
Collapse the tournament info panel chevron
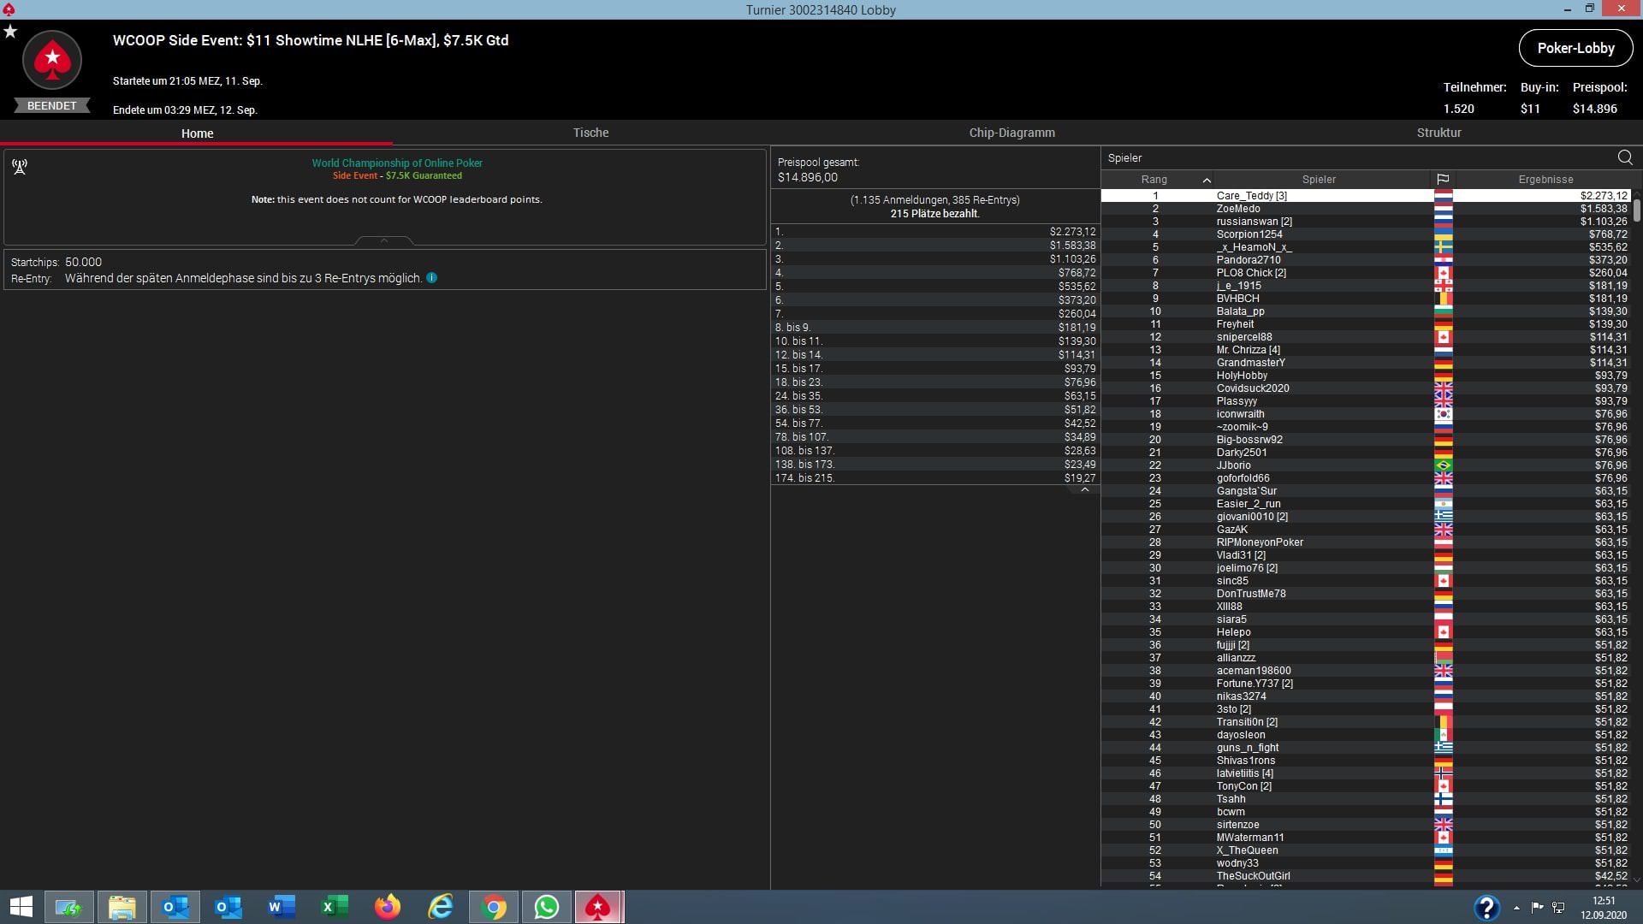(x=384, y=241)
